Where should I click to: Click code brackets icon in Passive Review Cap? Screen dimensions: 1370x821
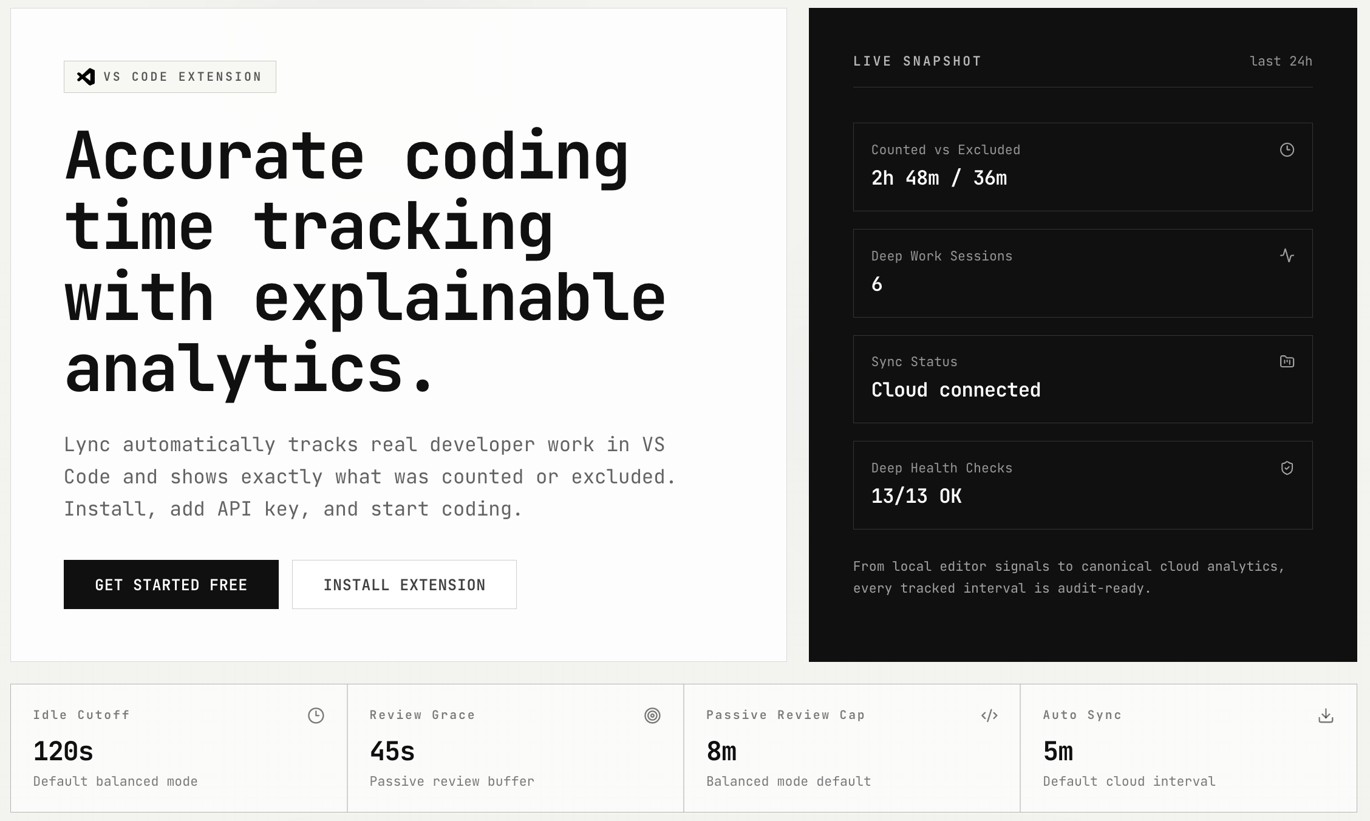coord(989,715)
